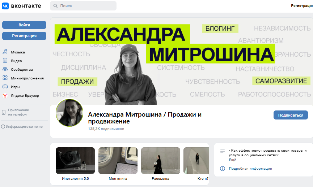
Task: Click the ВКОНТАКТЕ wordmark text
Action: [26, 6]
